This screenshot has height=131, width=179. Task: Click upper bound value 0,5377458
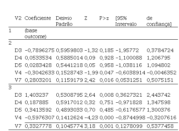[160, 126]
